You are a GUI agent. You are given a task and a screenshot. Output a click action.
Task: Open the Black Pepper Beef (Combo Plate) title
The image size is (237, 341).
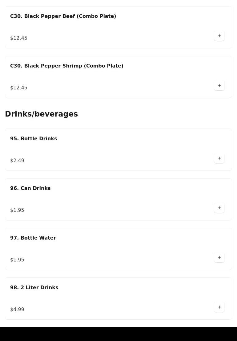pos(63,16)
